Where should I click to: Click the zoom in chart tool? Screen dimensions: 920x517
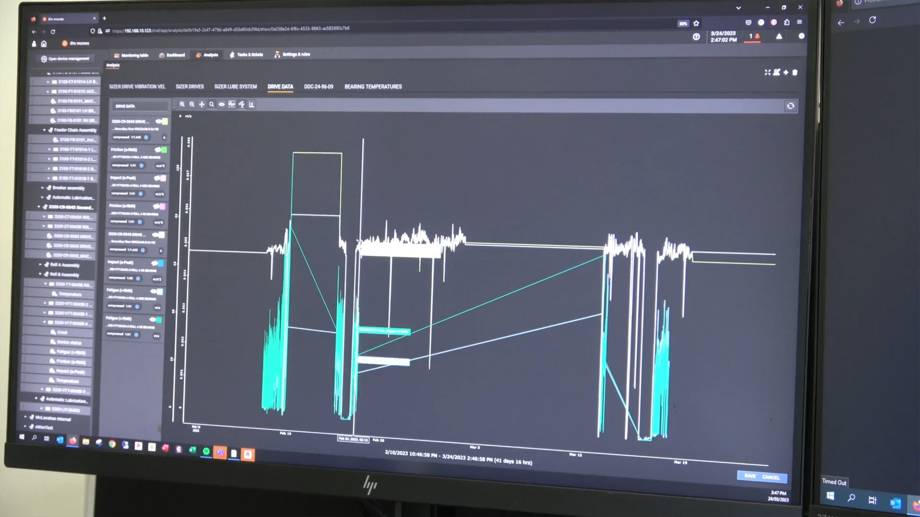[182, 104]
